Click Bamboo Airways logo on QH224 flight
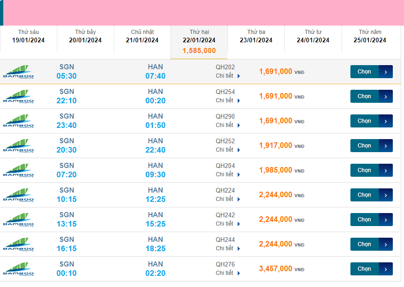Screen dimensions: 404x287 tap(19, 195)
